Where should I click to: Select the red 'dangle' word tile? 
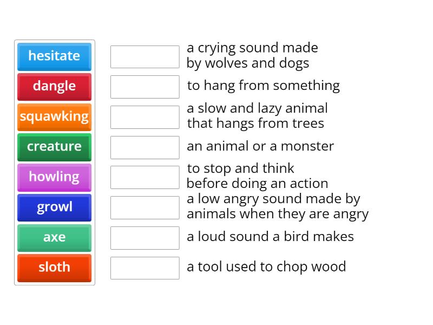pyautogui.click(x=54, y=87)
